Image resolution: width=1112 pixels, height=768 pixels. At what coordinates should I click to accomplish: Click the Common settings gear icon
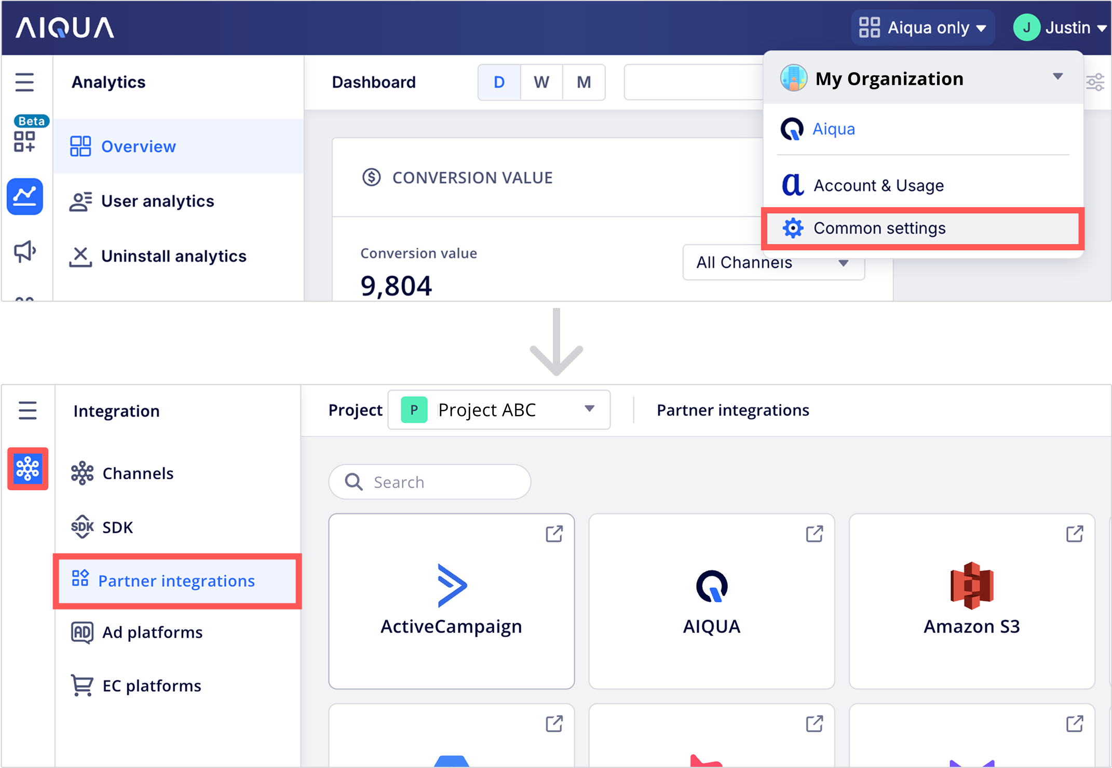pos(793,228)
